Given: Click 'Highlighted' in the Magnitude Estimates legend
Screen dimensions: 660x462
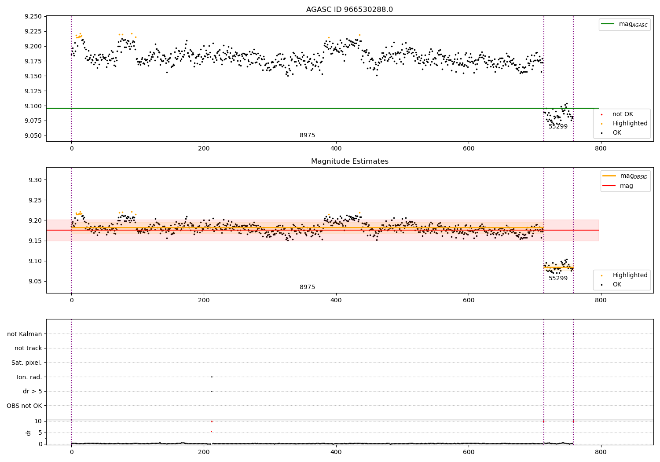Looking at the screenshot, I should pyautogui.click(x=630, y=275).
